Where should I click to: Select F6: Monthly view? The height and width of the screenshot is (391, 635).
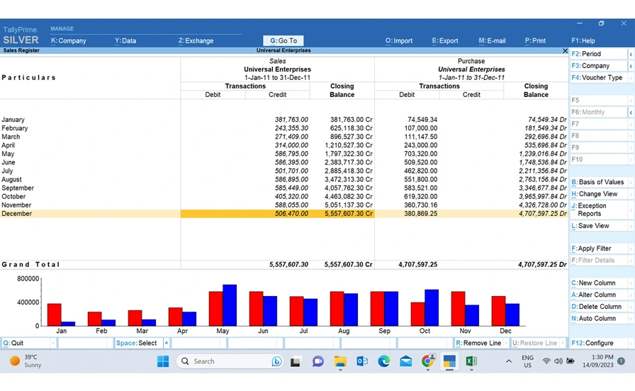tap(599, 112)
